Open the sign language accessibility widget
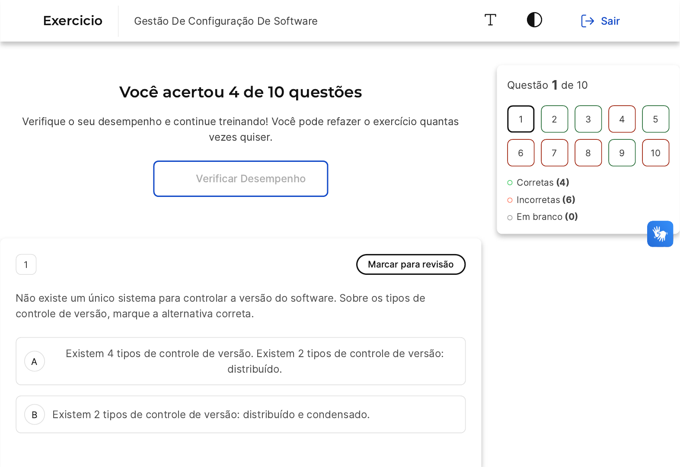Viewport: 680px width, 467px height. tap(660, 234)
